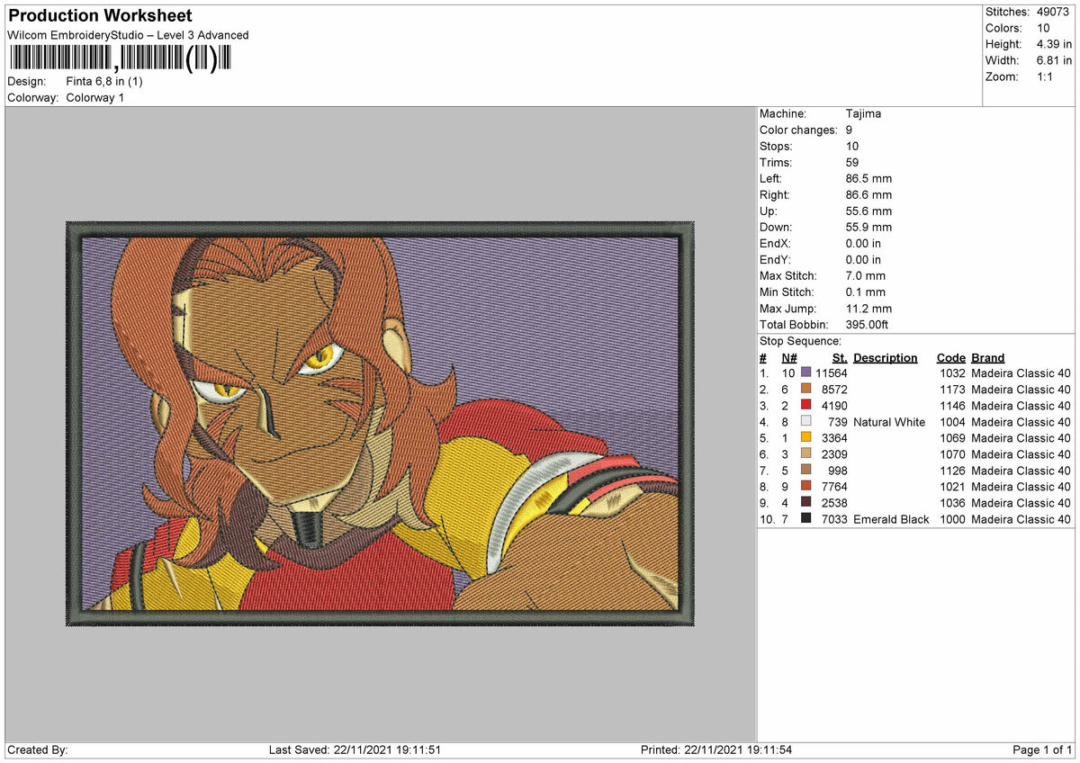Click the dark maroon swatch for stop 9
The width and height of the screenshot is (1080, 763).
[x=805, y=502]
